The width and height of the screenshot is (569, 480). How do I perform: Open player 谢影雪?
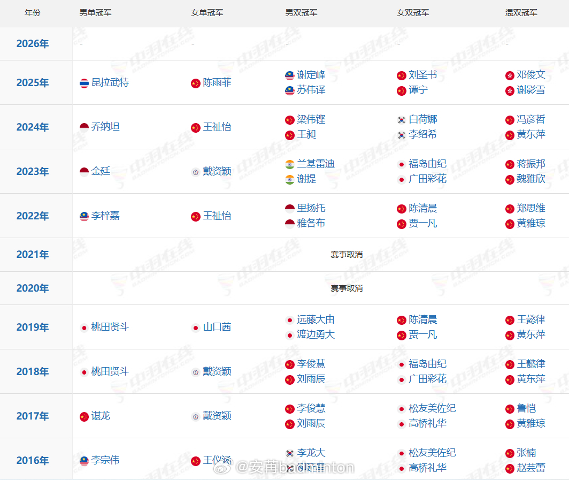(531, 90)
